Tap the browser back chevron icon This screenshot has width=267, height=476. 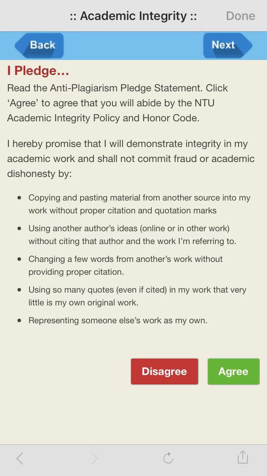[x=20, y=458]
